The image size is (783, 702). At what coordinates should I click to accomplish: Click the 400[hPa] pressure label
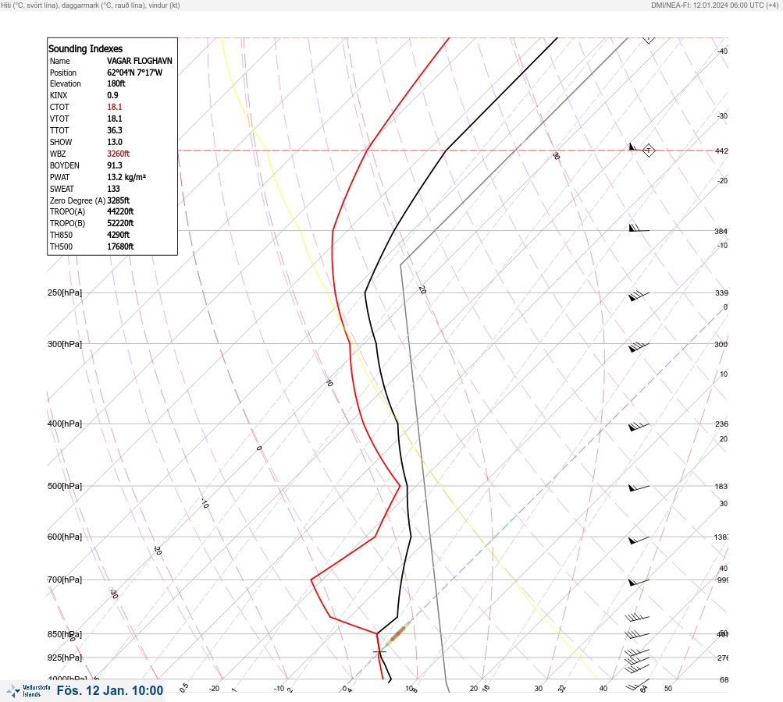pos(65,424)
